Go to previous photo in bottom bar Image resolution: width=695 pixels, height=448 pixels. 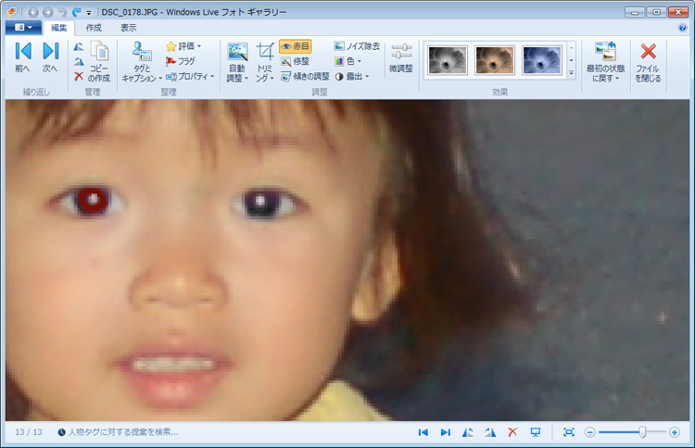click(423, 432)
